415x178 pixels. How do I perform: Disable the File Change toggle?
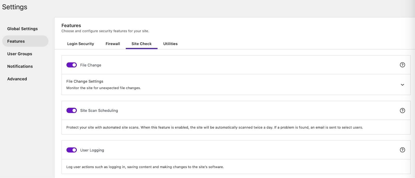tap(72, 65)
